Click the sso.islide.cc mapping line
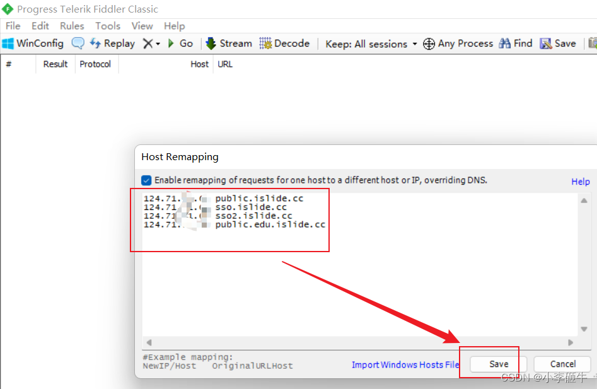This screenshot has height=389, width=597. 215,207
